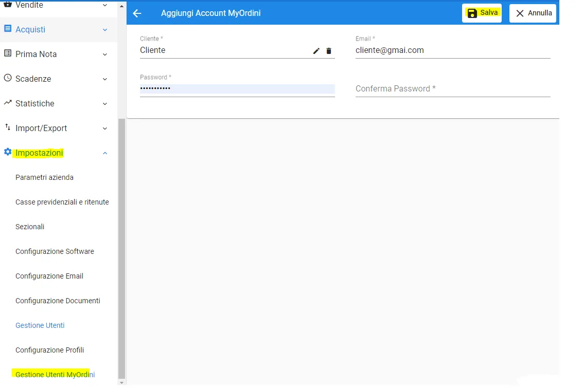Click the sidebar scrollbar thumb
Viewport: 583px width, 387px height.
pyautogui.click(x=121, y=248)
